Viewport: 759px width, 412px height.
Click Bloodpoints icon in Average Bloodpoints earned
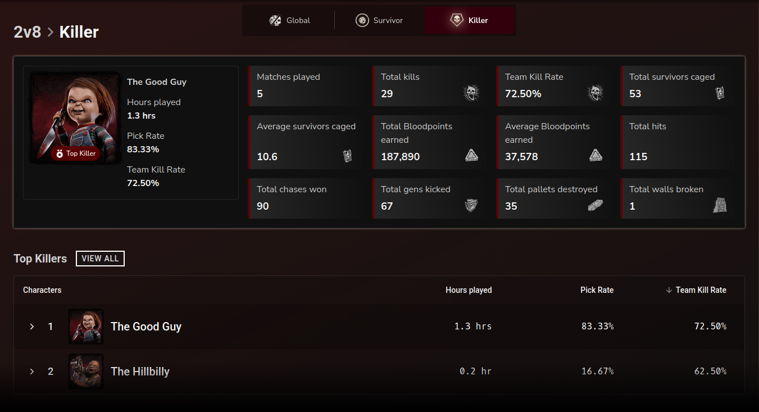596,156
